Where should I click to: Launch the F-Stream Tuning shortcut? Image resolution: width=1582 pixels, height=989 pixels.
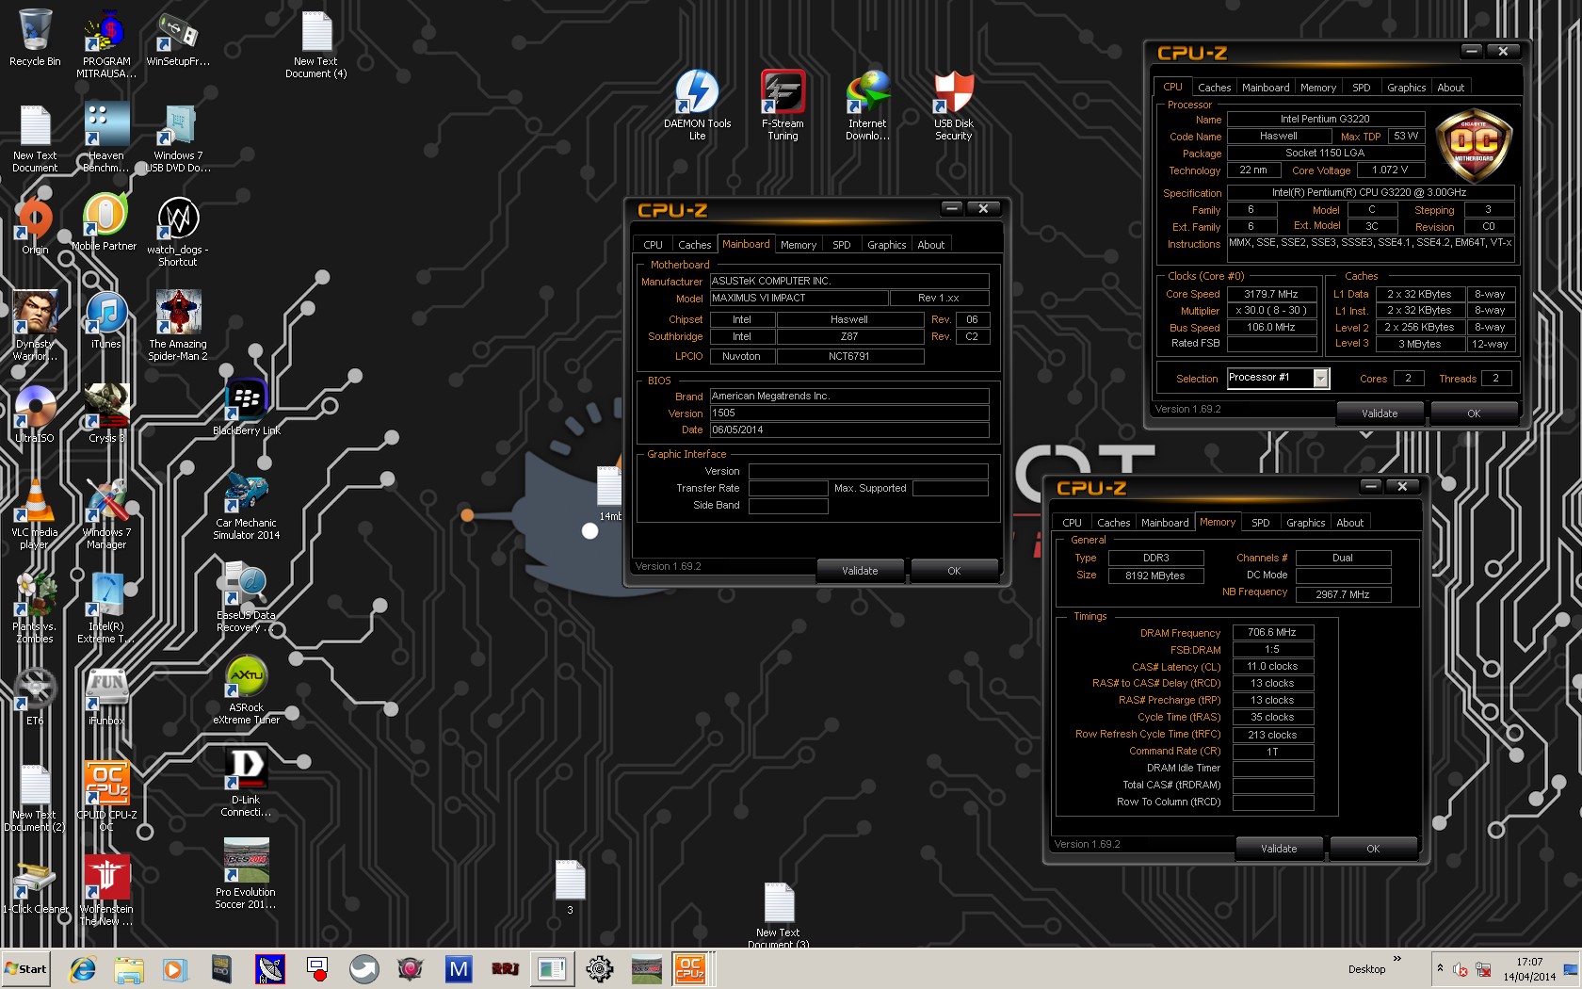pos(783,104)
